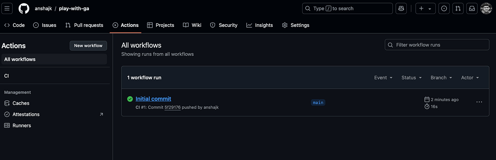Viewport: 496px width, 160px height.
Task: Open the hamburger navigation menu
Action: [x=7, y=9]
